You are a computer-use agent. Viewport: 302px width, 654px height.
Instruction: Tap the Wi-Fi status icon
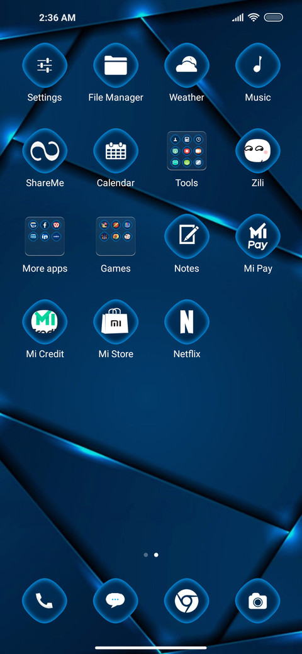click(253, 18)
